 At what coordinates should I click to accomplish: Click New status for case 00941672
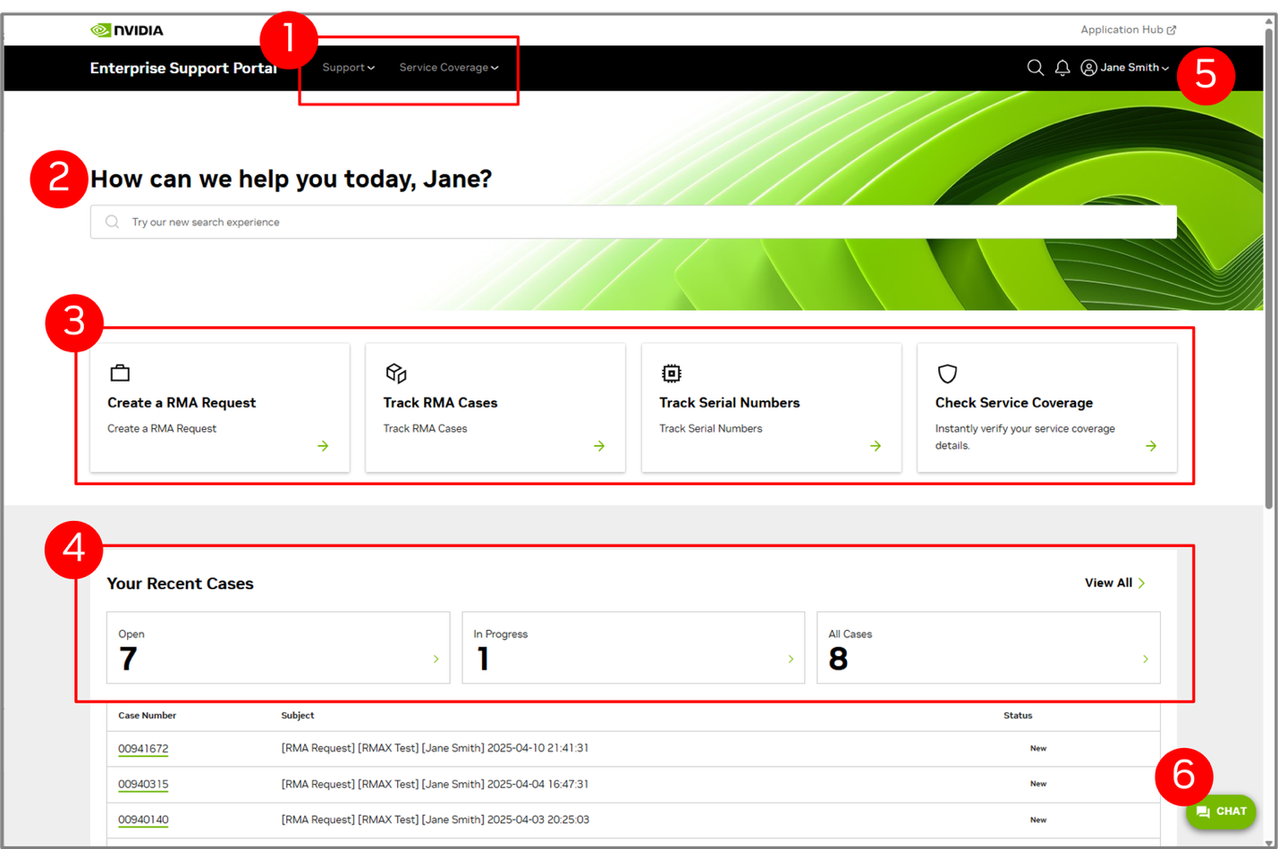point(1038,749)
